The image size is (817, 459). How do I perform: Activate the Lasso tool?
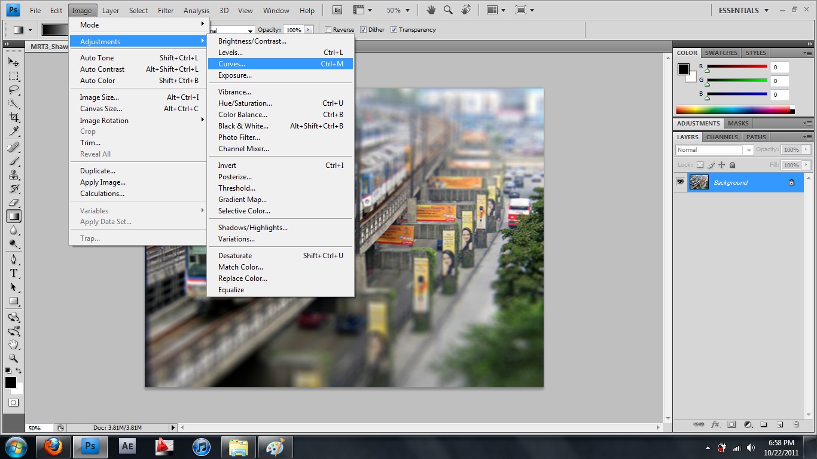pos(14,90)
